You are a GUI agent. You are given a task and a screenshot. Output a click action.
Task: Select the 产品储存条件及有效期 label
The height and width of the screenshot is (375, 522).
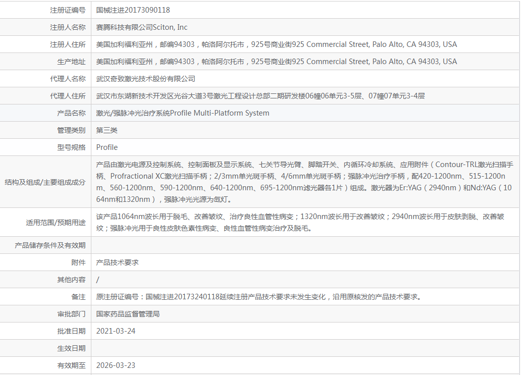click(50, 246)
